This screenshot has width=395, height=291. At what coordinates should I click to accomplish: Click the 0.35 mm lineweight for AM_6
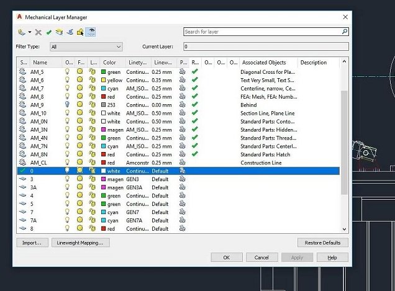coord(161,80)
